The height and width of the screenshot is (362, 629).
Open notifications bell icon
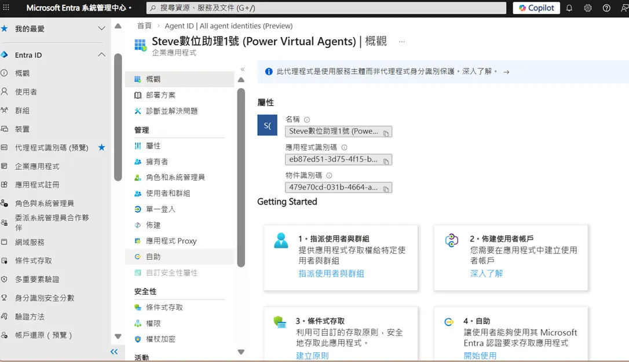point(569,8)
